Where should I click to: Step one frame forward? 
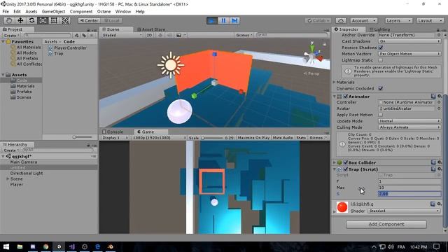click(234, 20)
